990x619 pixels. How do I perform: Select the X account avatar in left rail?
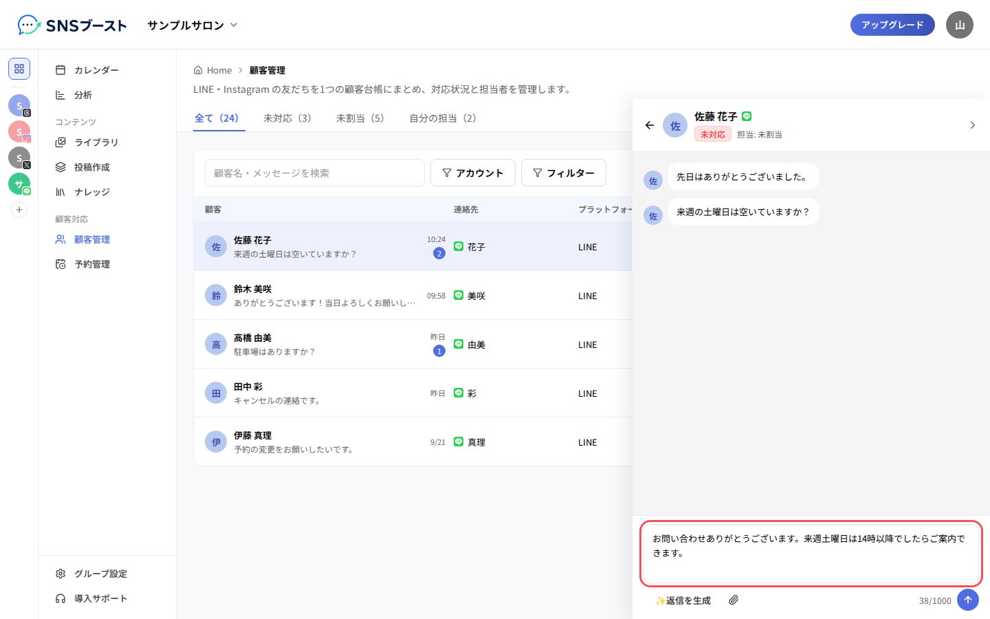click(19, 158)
